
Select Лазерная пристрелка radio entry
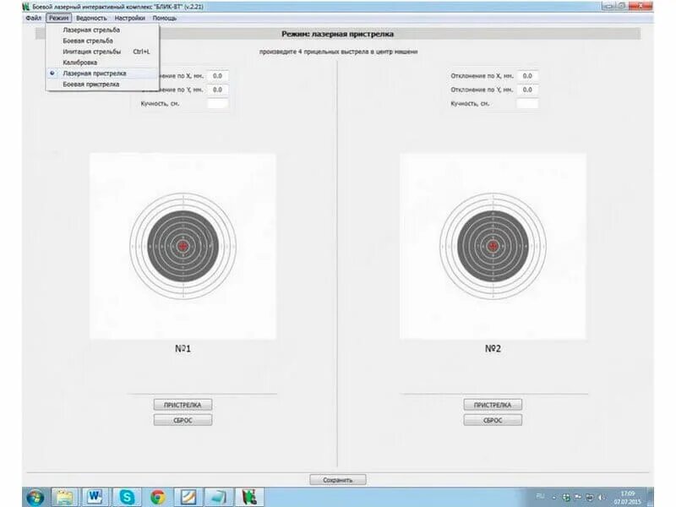(x=102, y=74)
